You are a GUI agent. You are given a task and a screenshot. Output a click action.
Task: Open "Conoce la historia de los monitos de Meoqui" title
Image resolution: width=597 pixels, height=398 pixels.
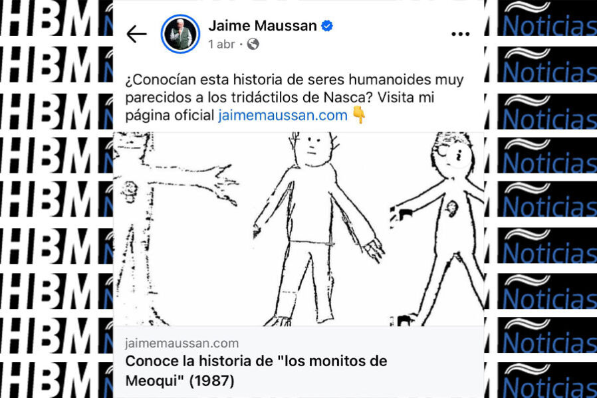[x=256, y=371]
